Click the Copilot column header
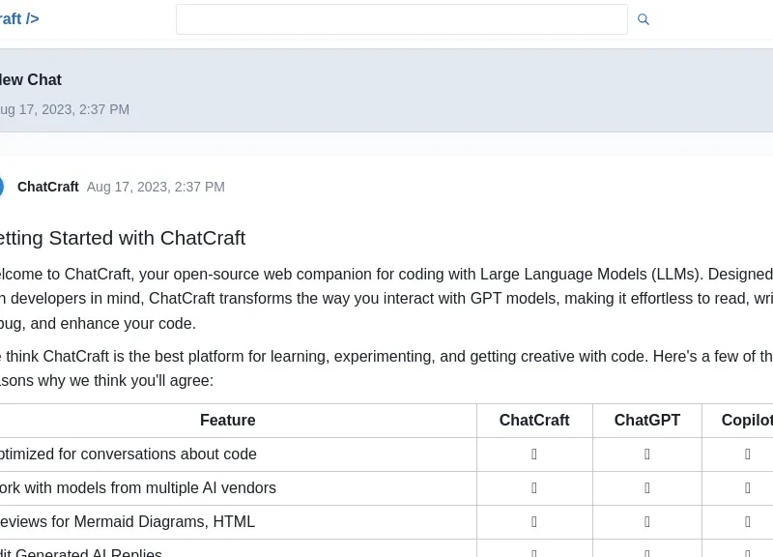 [x=747, y=420]
